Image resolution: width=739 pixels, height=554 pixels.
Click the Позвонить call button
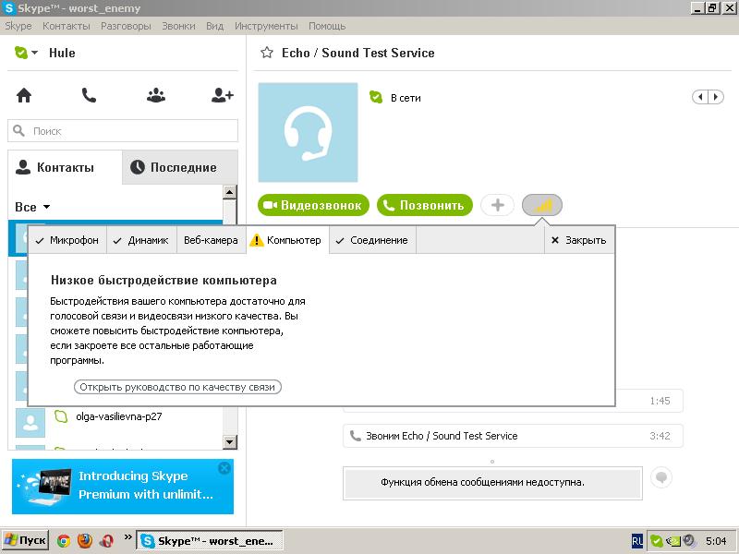pyautogui.click(x=425, y=205)
